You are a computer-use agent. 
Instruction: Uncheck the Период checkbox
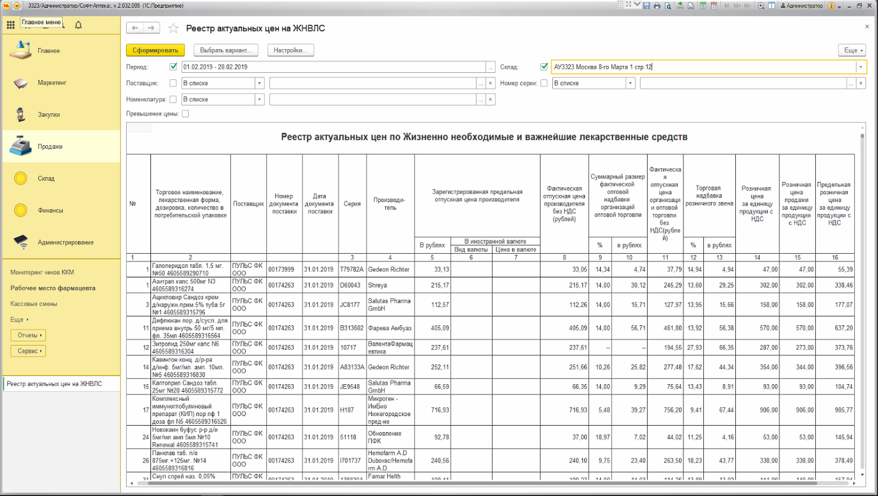point(173,66)
